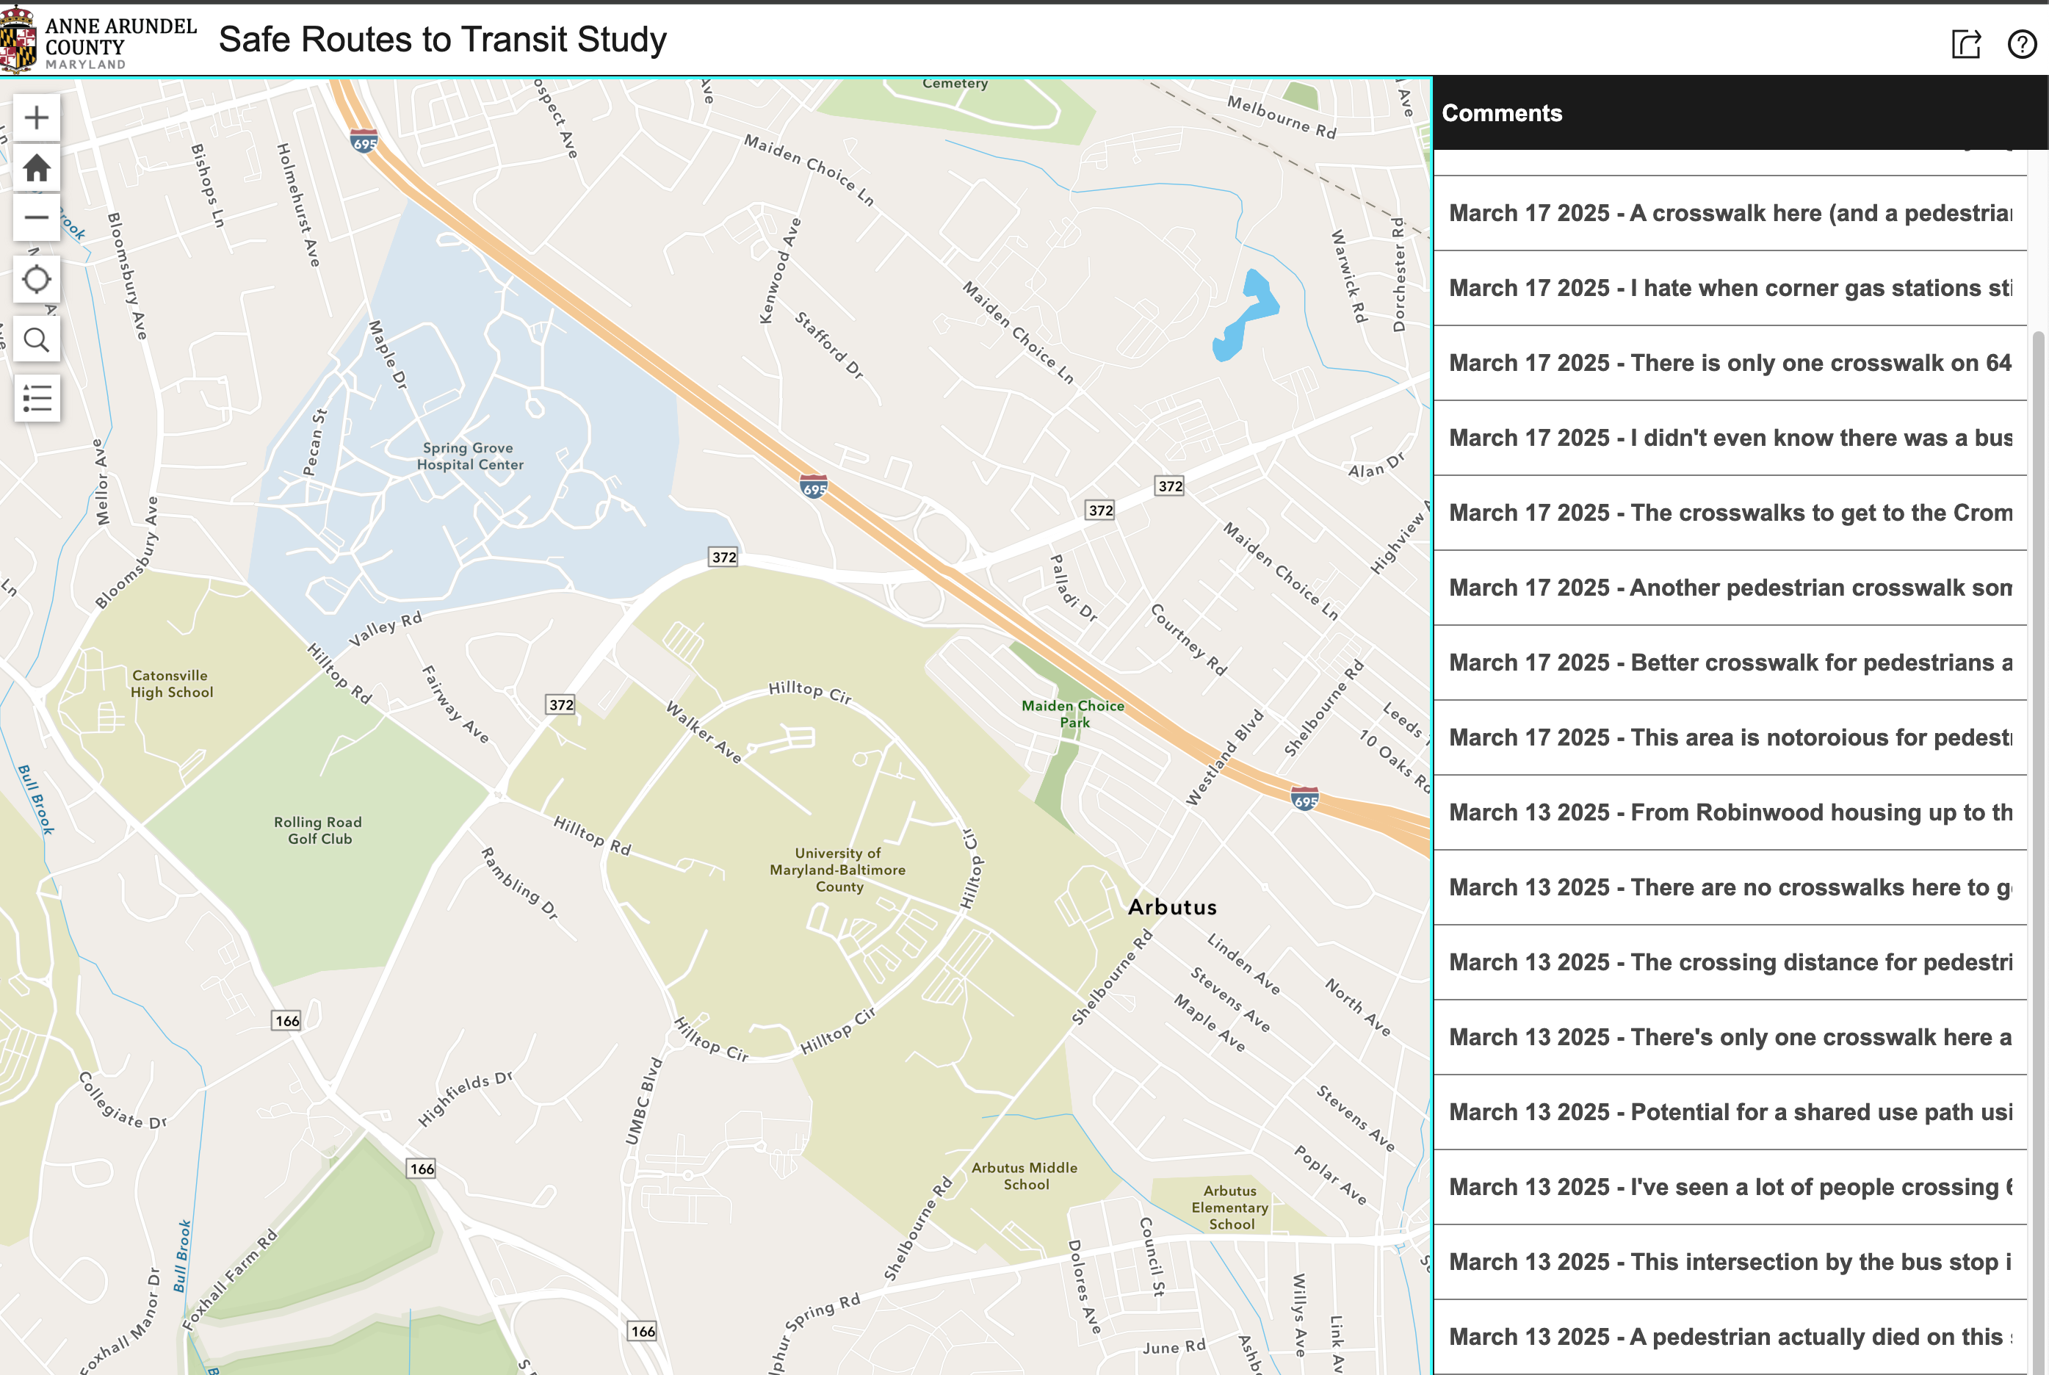Open the map search tool
Viewport: 2049px width, 1375px height.
point(36,339)
